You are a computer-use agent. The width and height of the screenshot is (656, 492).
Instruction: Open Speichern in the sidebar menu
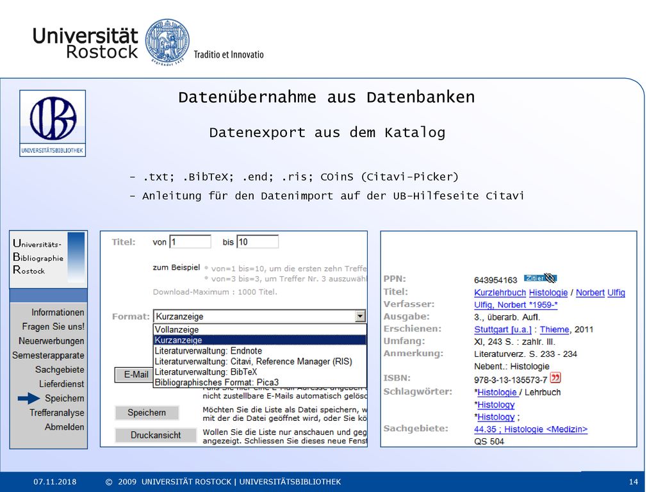[x=65, y=398]
